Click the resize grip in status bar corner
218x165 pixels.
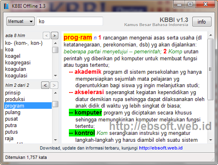[x=212, y=159]
